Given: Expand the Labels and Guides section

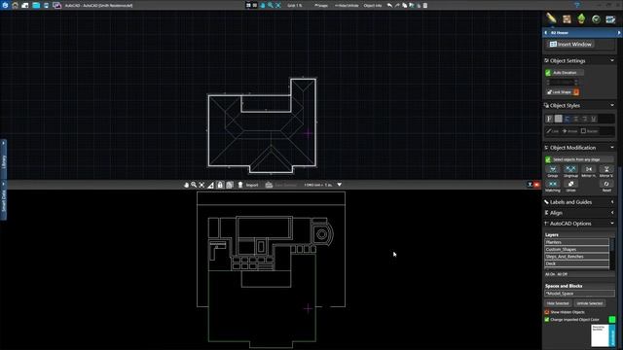Looking at the screenshot, I should [x=612, y=202].
